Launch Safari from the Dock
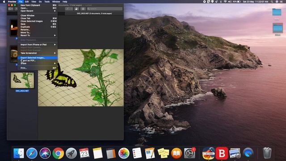286x161 pixels. [32, 153]
